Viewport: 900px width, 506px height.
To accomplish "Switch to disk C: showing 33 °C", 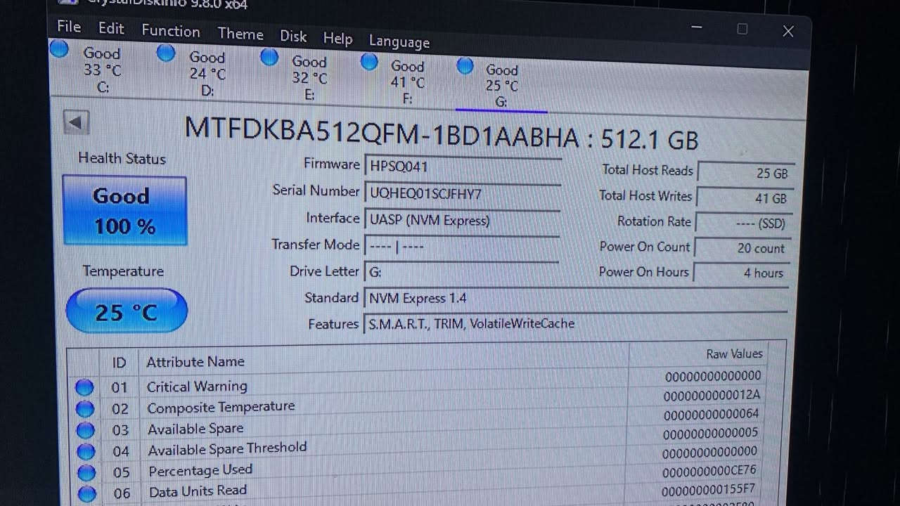I will point(102,70).
